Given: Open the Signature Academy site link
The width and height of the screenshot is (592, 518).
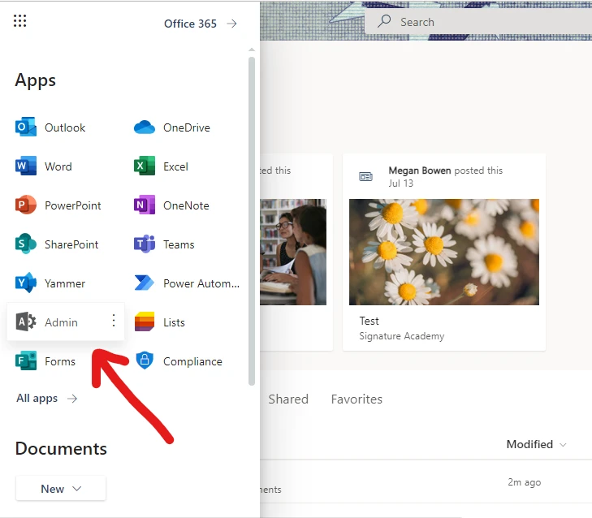Looking at the screenshot, I should (402, 336).
